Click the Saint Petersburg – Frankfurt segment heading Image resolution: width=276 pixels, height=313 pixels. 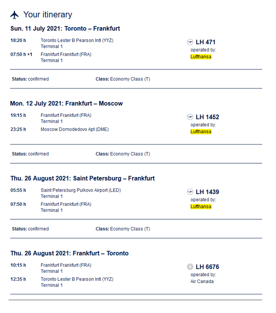point(83,178)
